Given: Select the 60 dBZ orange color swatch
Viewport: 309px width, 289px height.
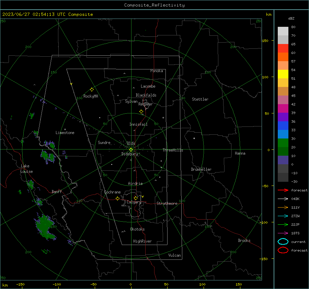Looking at the screenshot, I should pos(283,57).
